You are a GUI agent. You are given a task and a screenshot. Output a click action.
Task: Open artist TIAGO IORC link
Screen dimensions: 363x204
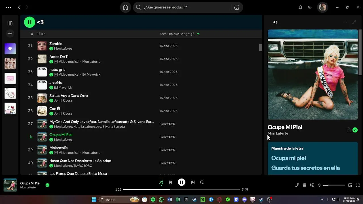click(x=82, y=166)
